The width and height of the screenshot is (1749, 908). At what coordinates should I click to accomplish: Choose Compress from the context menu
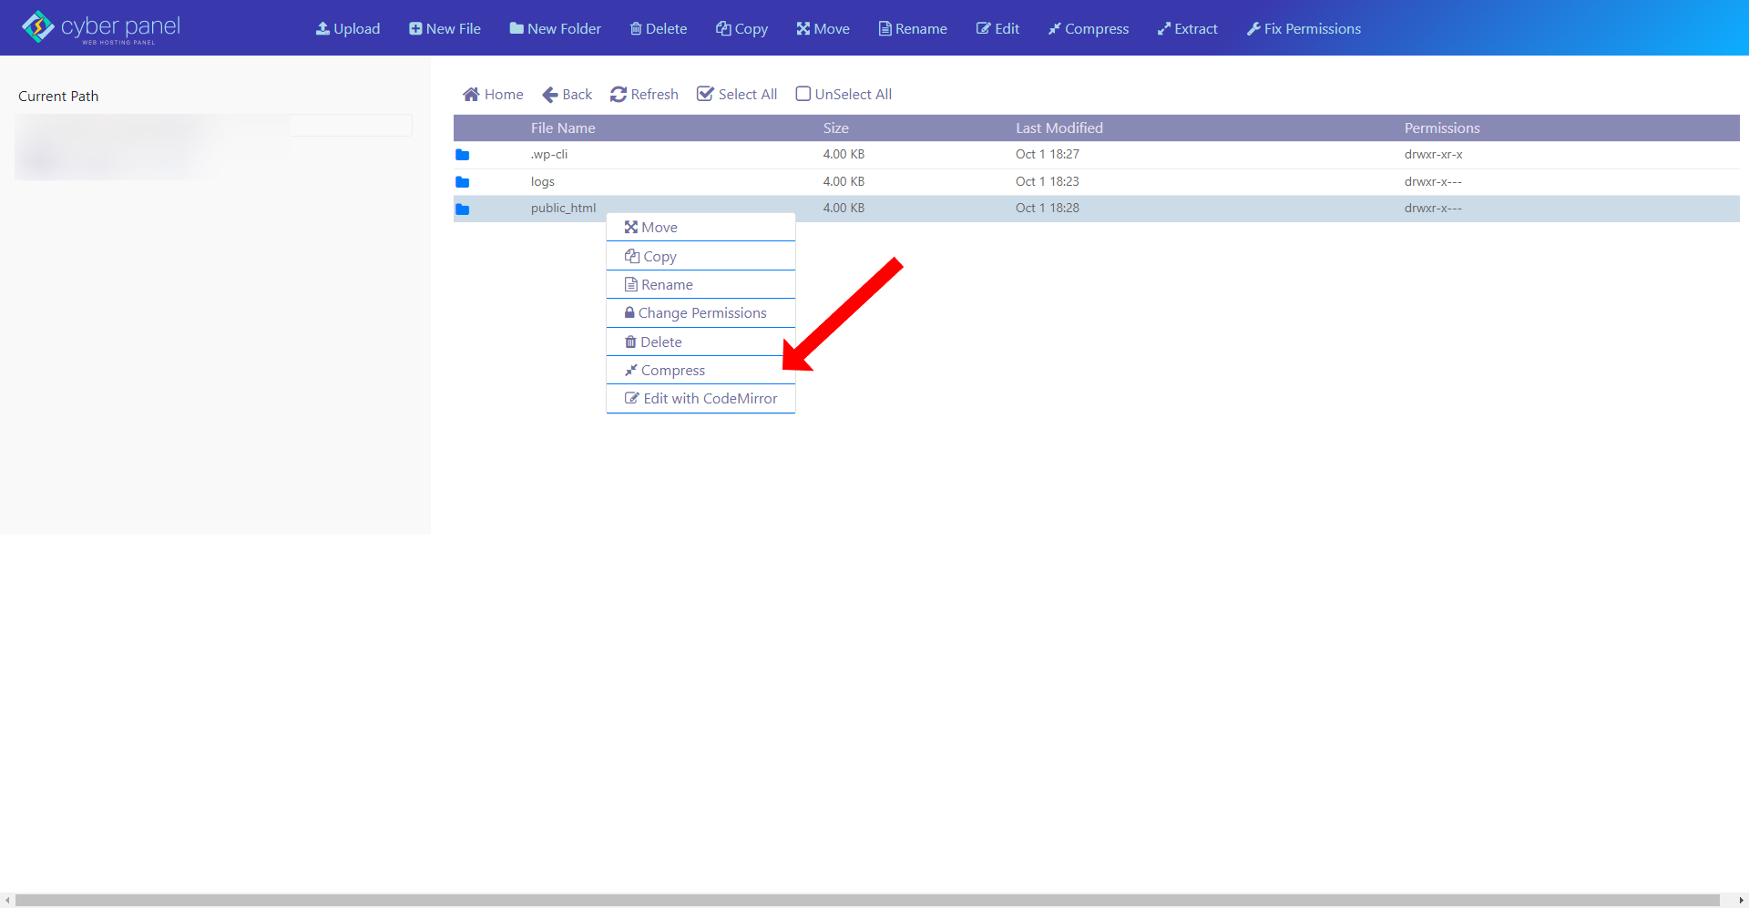coord(672,370)
